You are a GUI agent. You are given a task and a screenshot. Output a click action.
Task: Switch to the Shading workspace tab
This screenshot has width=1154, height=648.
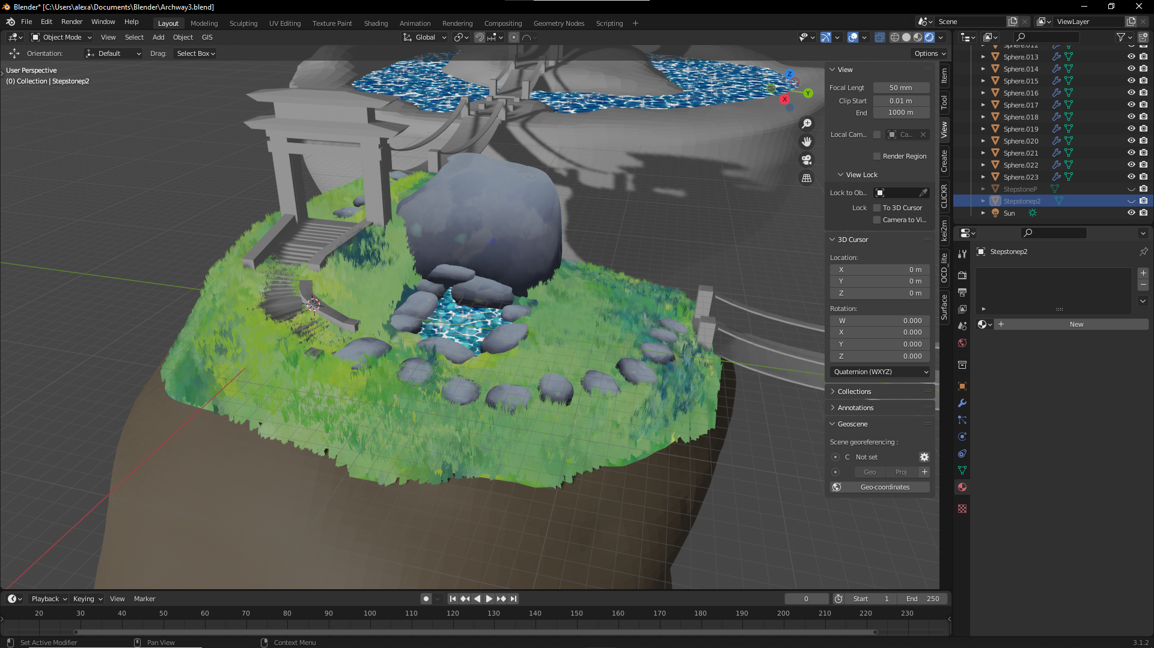[376, 23]
